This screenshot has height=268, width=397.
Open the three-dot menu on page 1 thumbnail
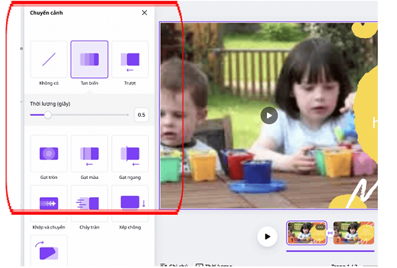tap(320, 227)
